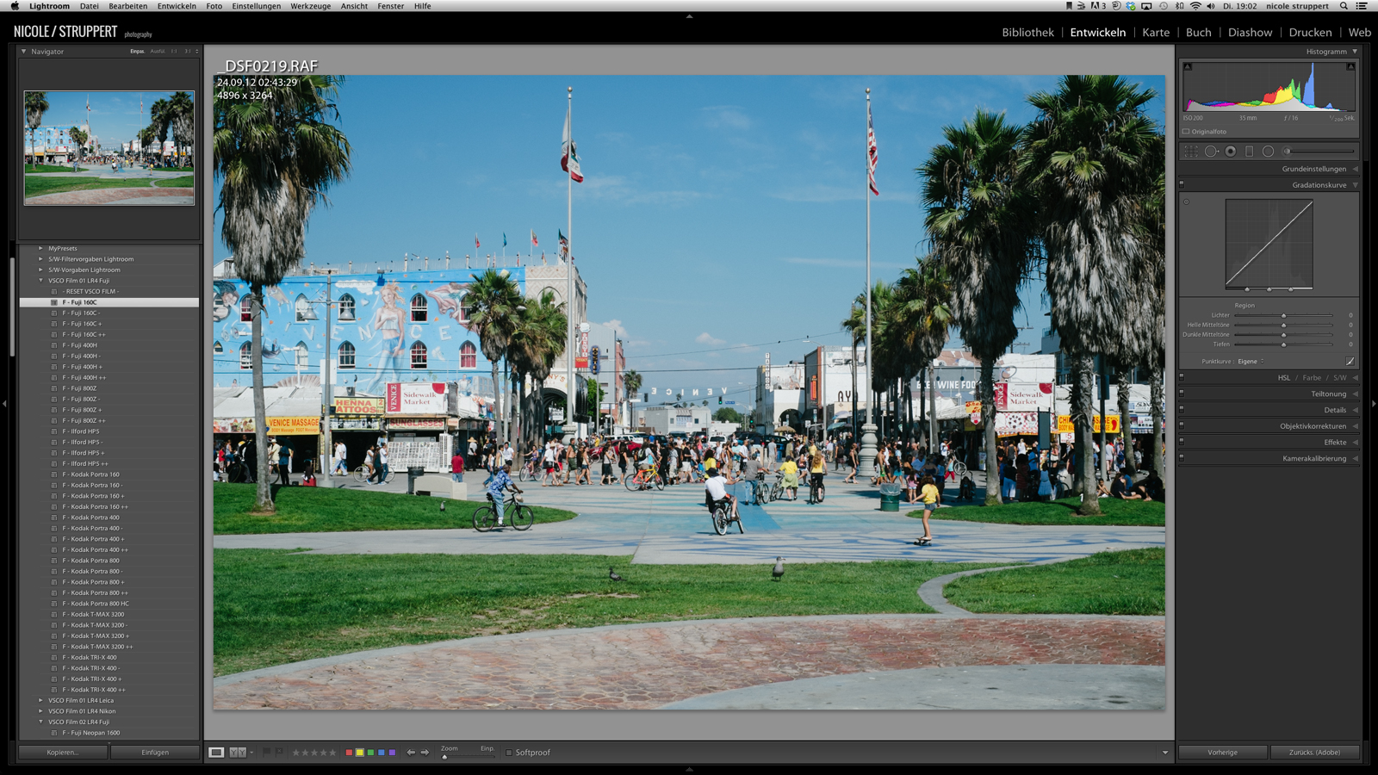Set the rejected flag on photo
Screen dimensions: 1378x775
[x=279, y=752]
